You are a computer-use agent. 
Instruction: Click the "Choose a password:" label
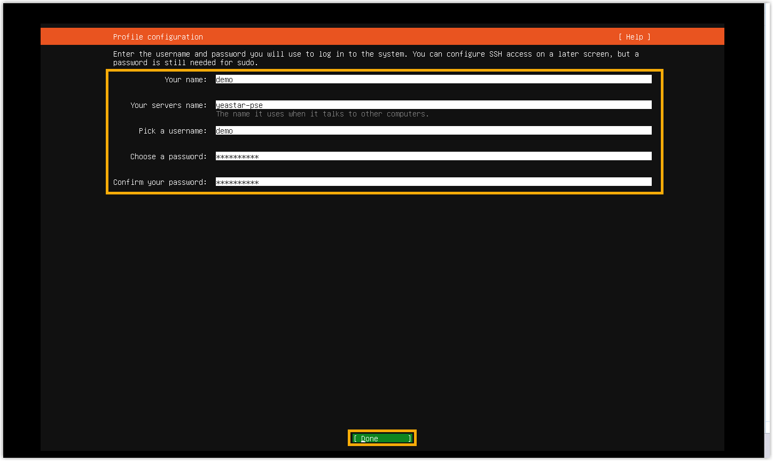click(168, 157)
